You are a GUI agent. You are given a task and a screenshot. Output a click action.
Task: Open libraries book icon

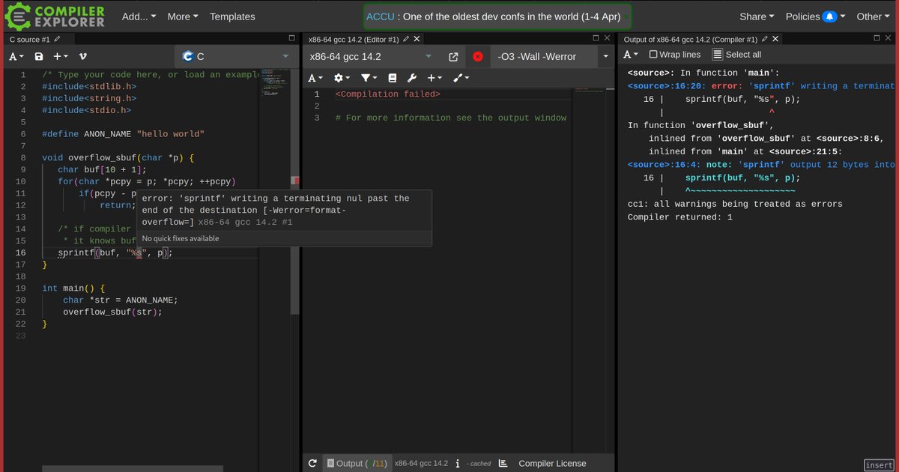[x=392, y=78]
